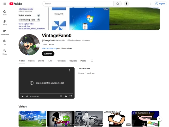Screen dimensions: 169x127
Task: Click the trailer player progress bar
Action: pyautogui.click(x=47, y=93)
